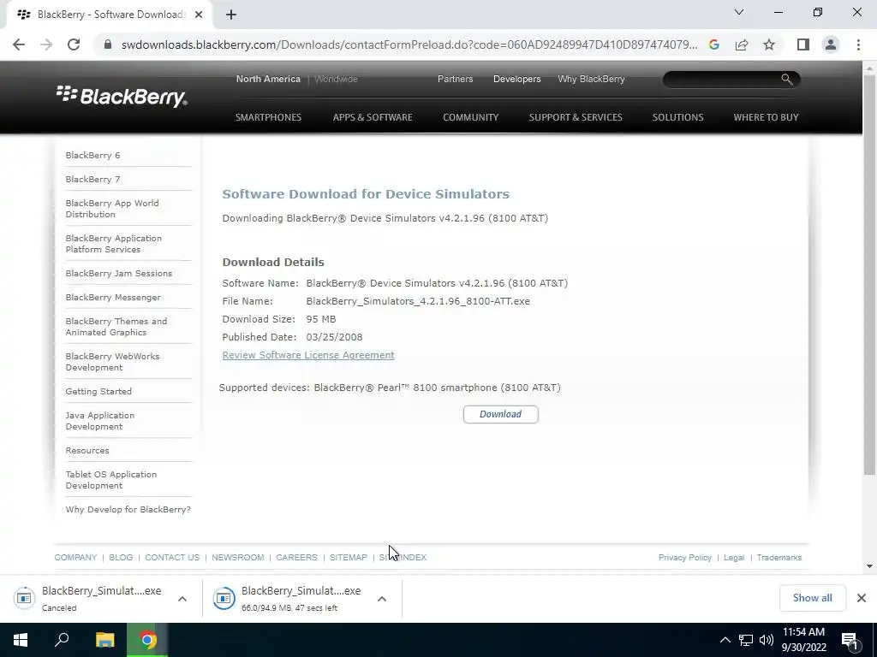Click in-progress download file icon
Image resolution: width=877 pixels, height=657 pixels.
pyautogui.click(x=224, y=598)
